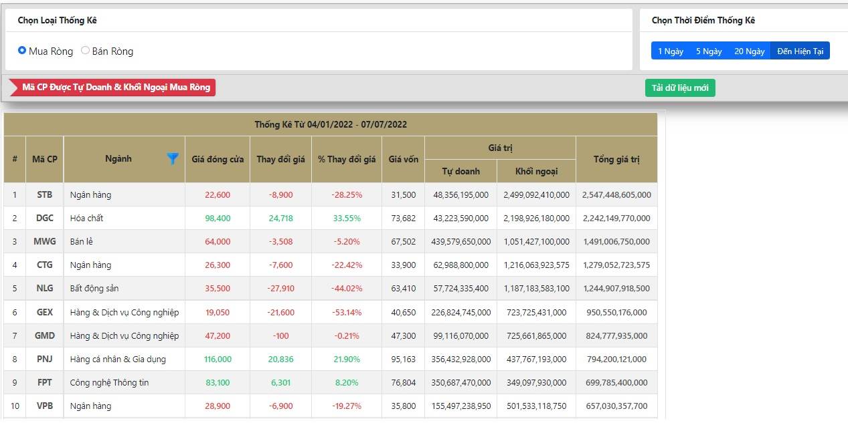Viewport: 848px width, 433px height.
Task: Click the PNJ stock code
Action: (x=45, y=359)
